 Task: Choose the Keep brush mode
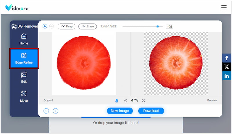tap(66, 26)
